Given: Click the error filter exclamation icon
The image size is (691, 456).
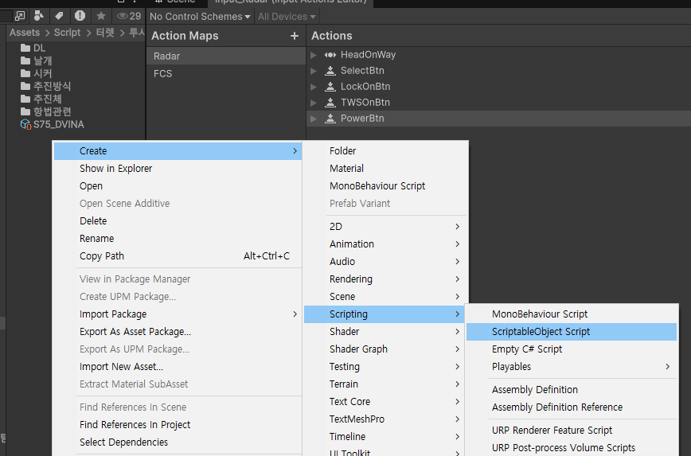Looking at the screenshot, I should [x=80, y=16].
